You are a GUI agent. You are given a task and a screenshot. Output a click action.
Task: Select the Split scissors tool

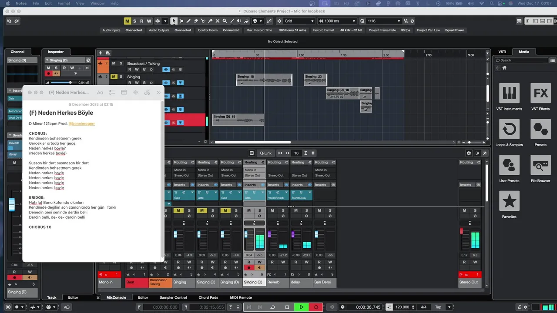(203, 21)
